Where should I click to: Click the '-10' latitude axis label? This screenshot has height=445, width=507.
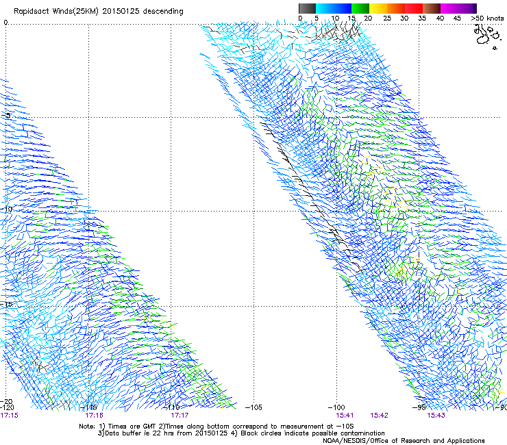(x=6, y=209)
